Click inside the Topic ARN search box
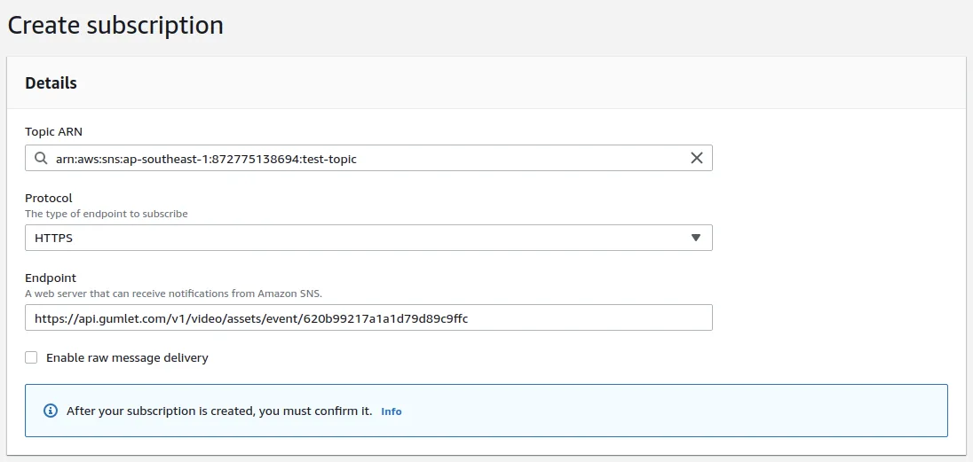 tap(368, 158)
